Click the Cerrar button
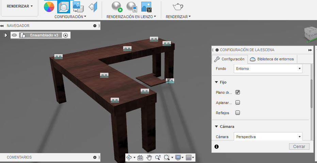 [x=299, y=146]
